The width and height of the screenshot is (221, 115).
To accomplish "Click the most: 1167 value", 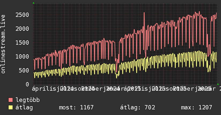I will [x=76, y=108].
